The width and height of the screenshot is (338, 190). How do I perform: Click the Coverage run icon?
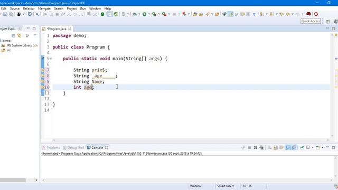[x=154, y=14]
